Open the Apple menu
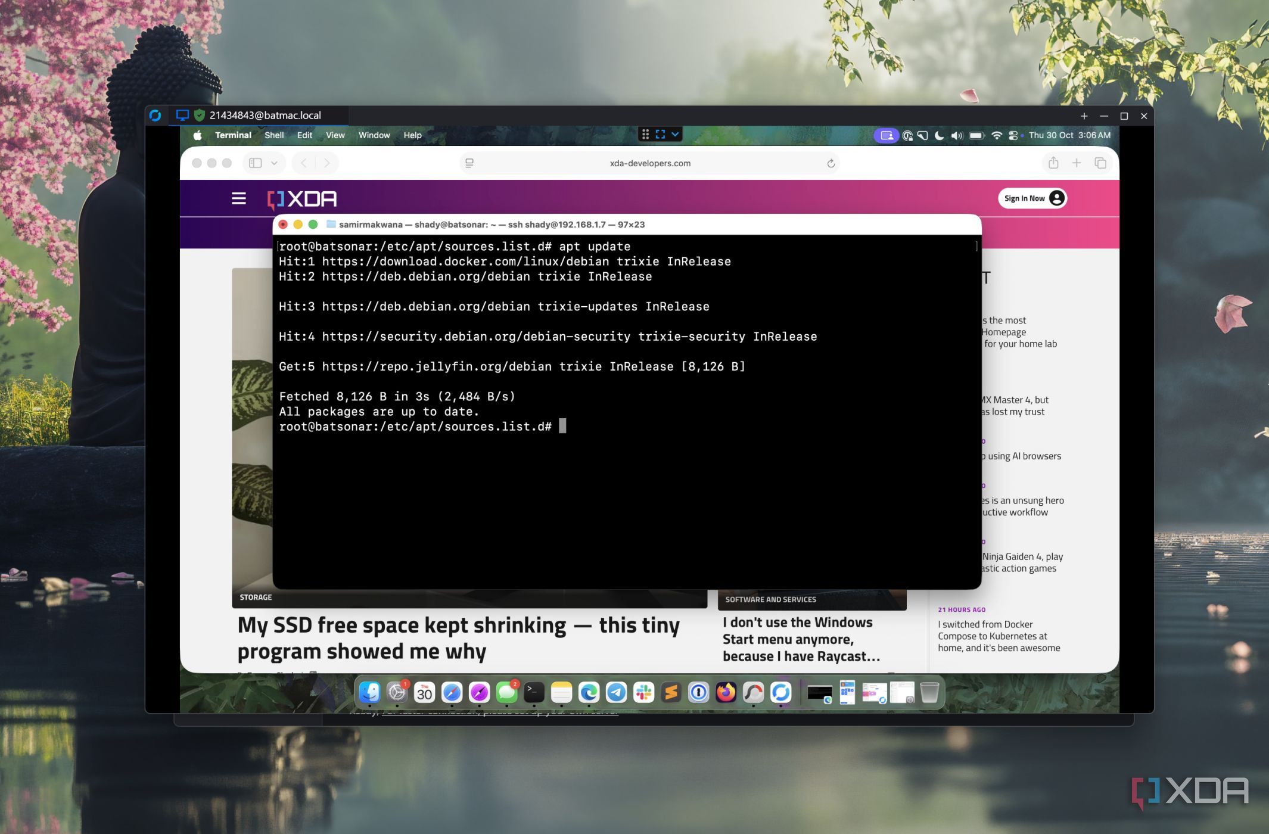This screenshot has width=1269, height=834. [x=198, y=135]
